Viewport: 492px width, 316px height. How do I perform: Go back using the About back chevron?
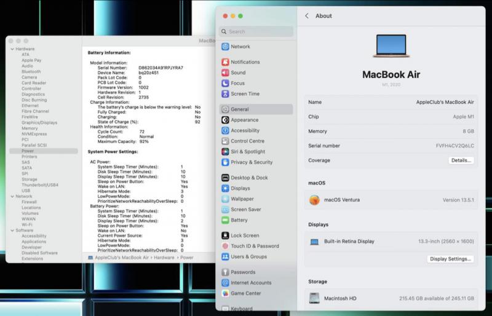tap(307, 16)
